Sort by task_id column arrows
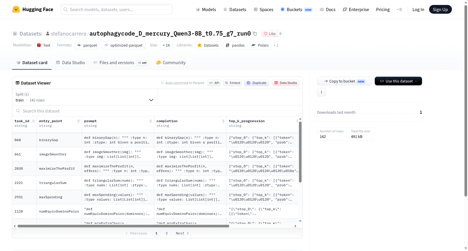The image size is (468, 251). (x=33, y=121)
